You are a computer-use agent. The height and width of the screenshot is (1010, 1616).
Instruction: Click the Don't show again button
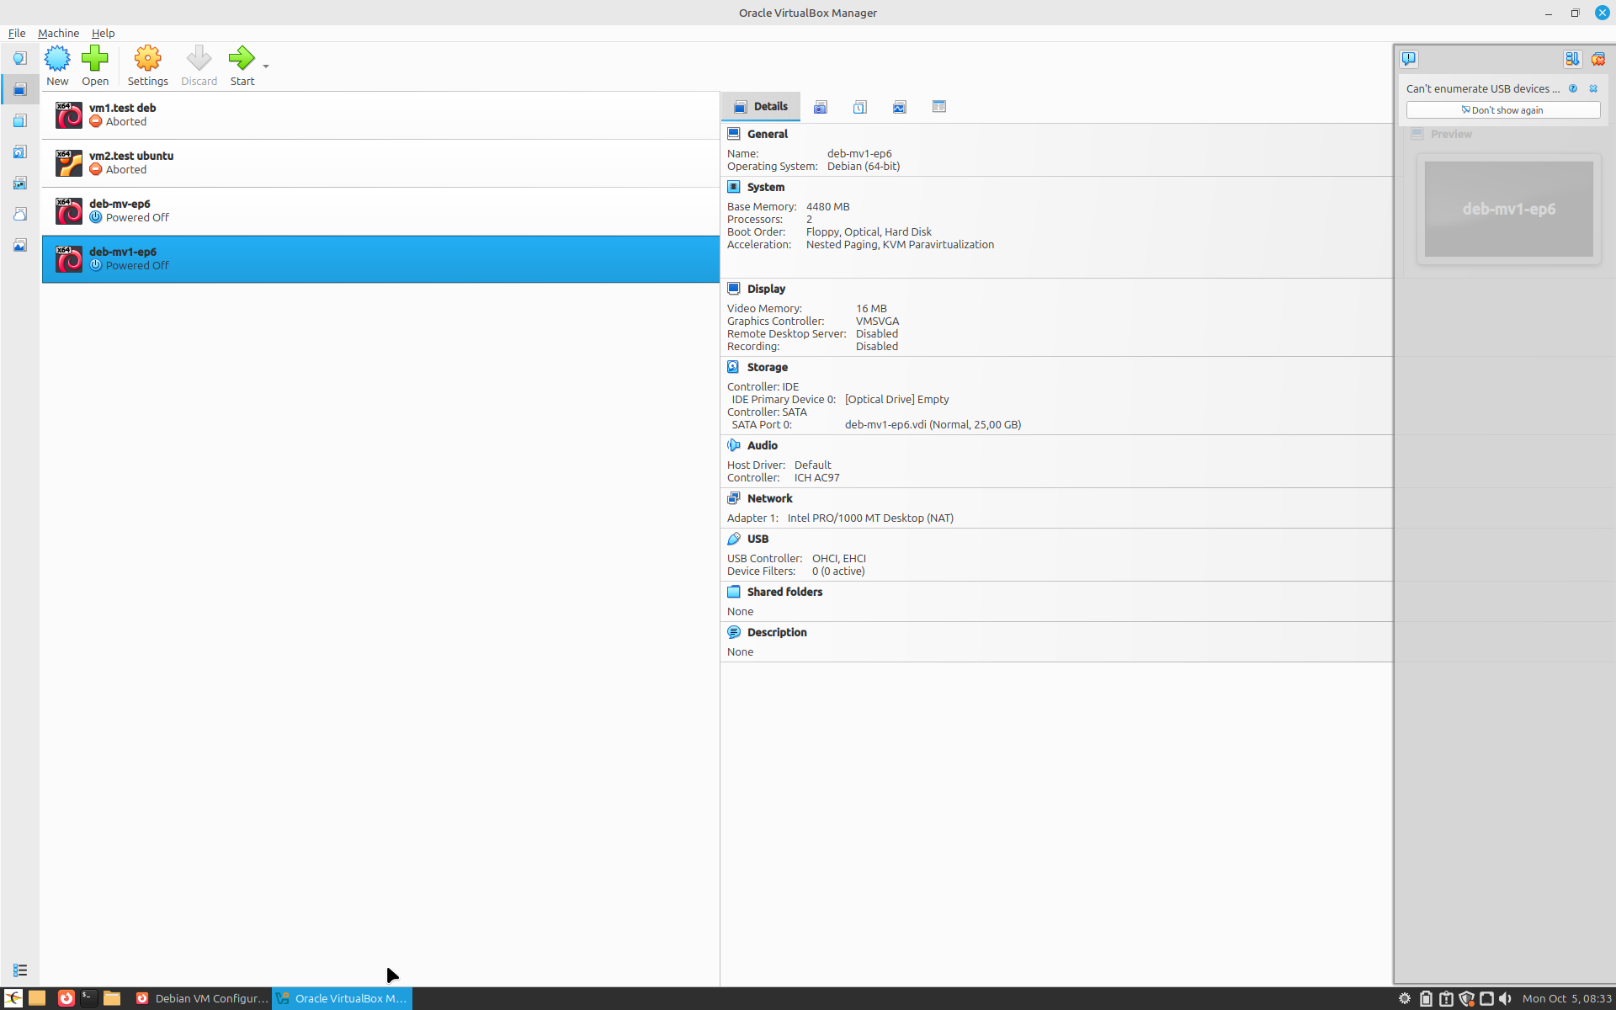click(1503, 110)
